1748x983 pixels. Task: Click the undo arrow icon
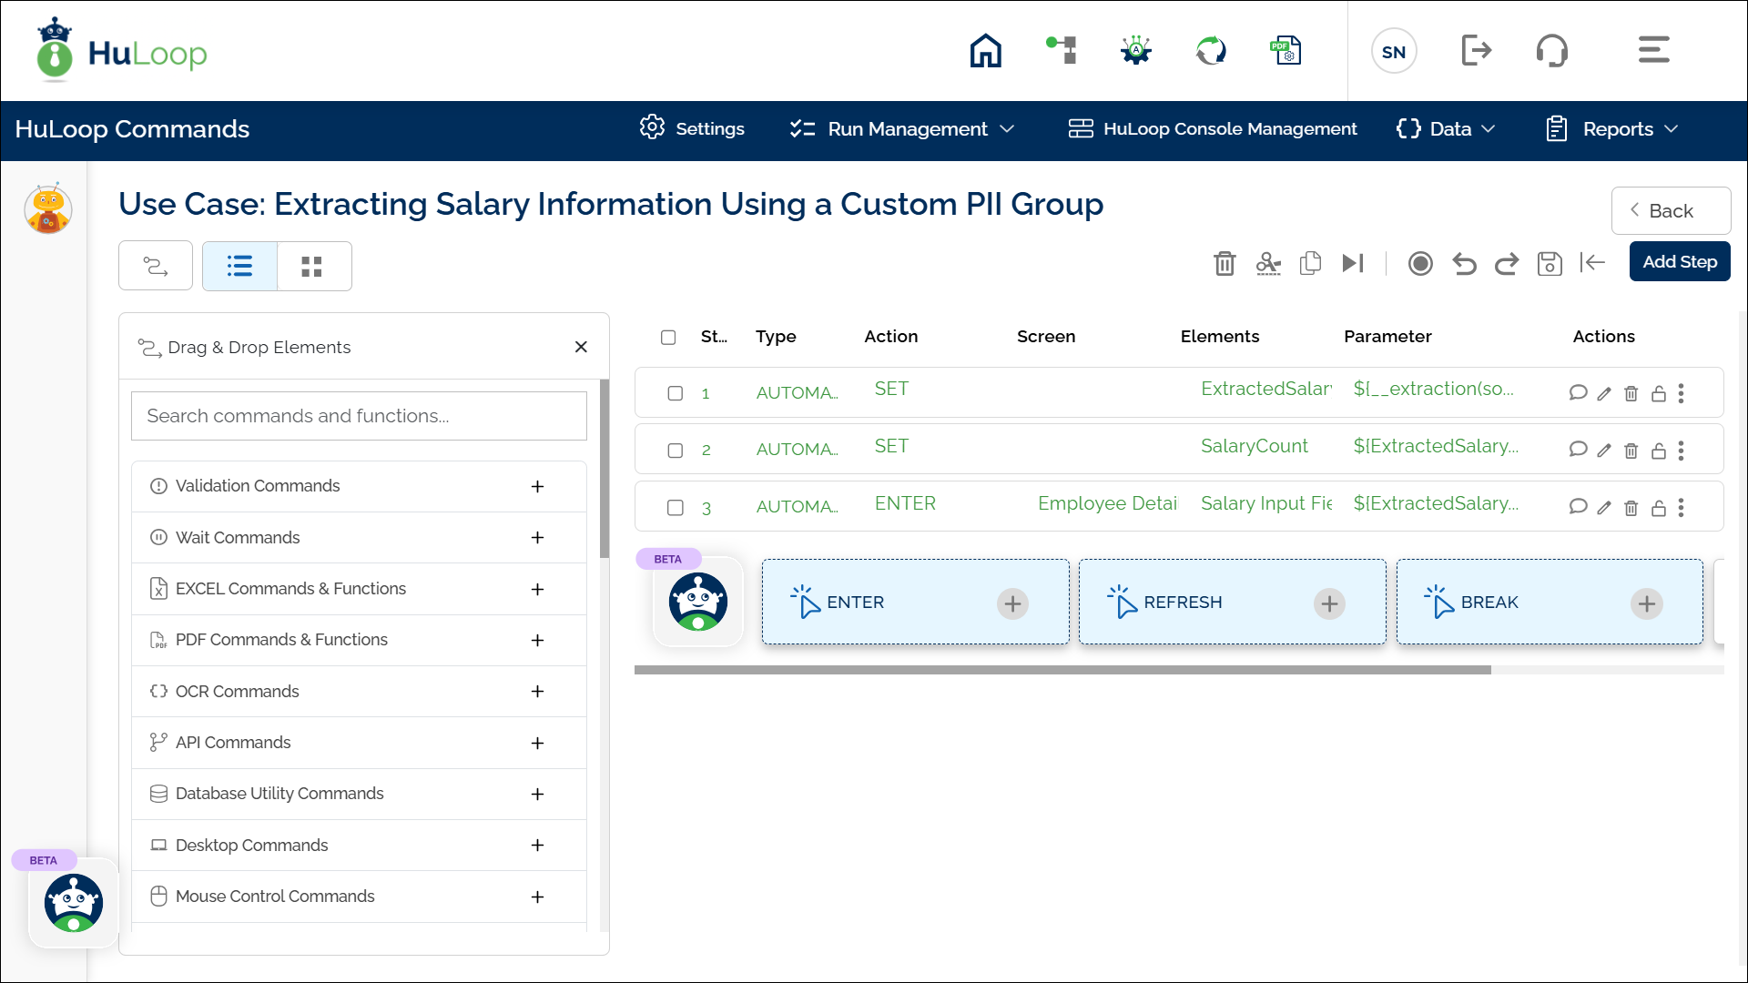coord(1464,264)
